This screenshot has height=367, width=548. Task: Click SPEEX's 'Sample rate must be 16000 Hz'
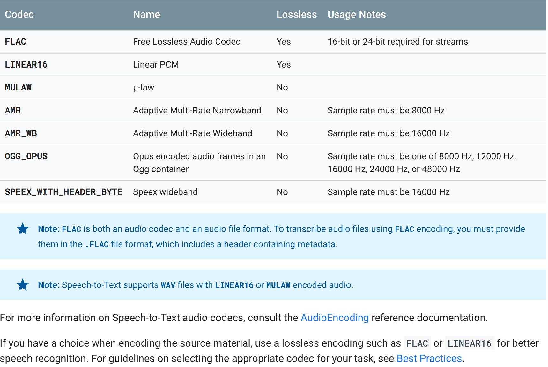389,192
